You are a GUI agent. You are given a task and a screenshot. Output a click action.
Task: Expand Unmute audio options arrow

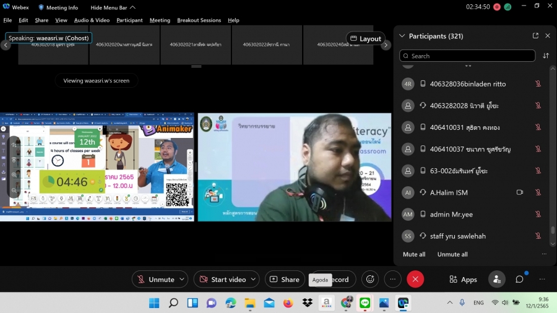182,279
